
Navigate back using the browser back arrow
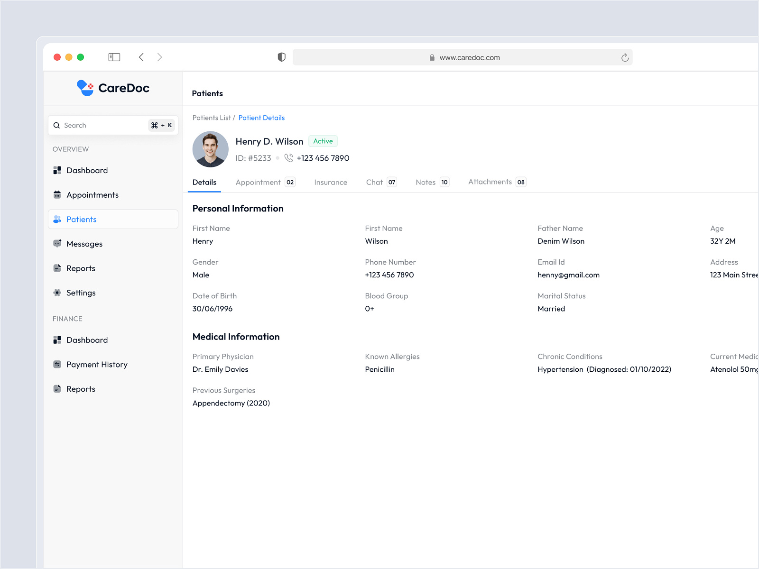tap(141, 57)
